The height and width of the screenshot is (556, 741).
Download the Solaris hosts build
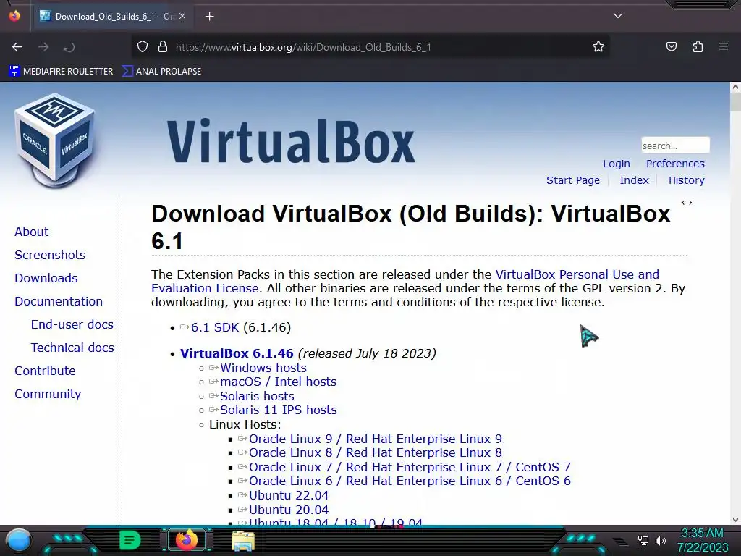pos(257,396)
